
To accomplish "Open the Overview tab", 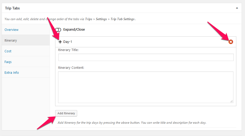I will pyautogui.click(x=11, y=30).
